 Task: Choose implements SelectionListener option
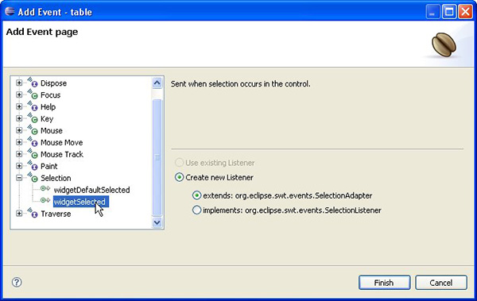tap(197, 210)
